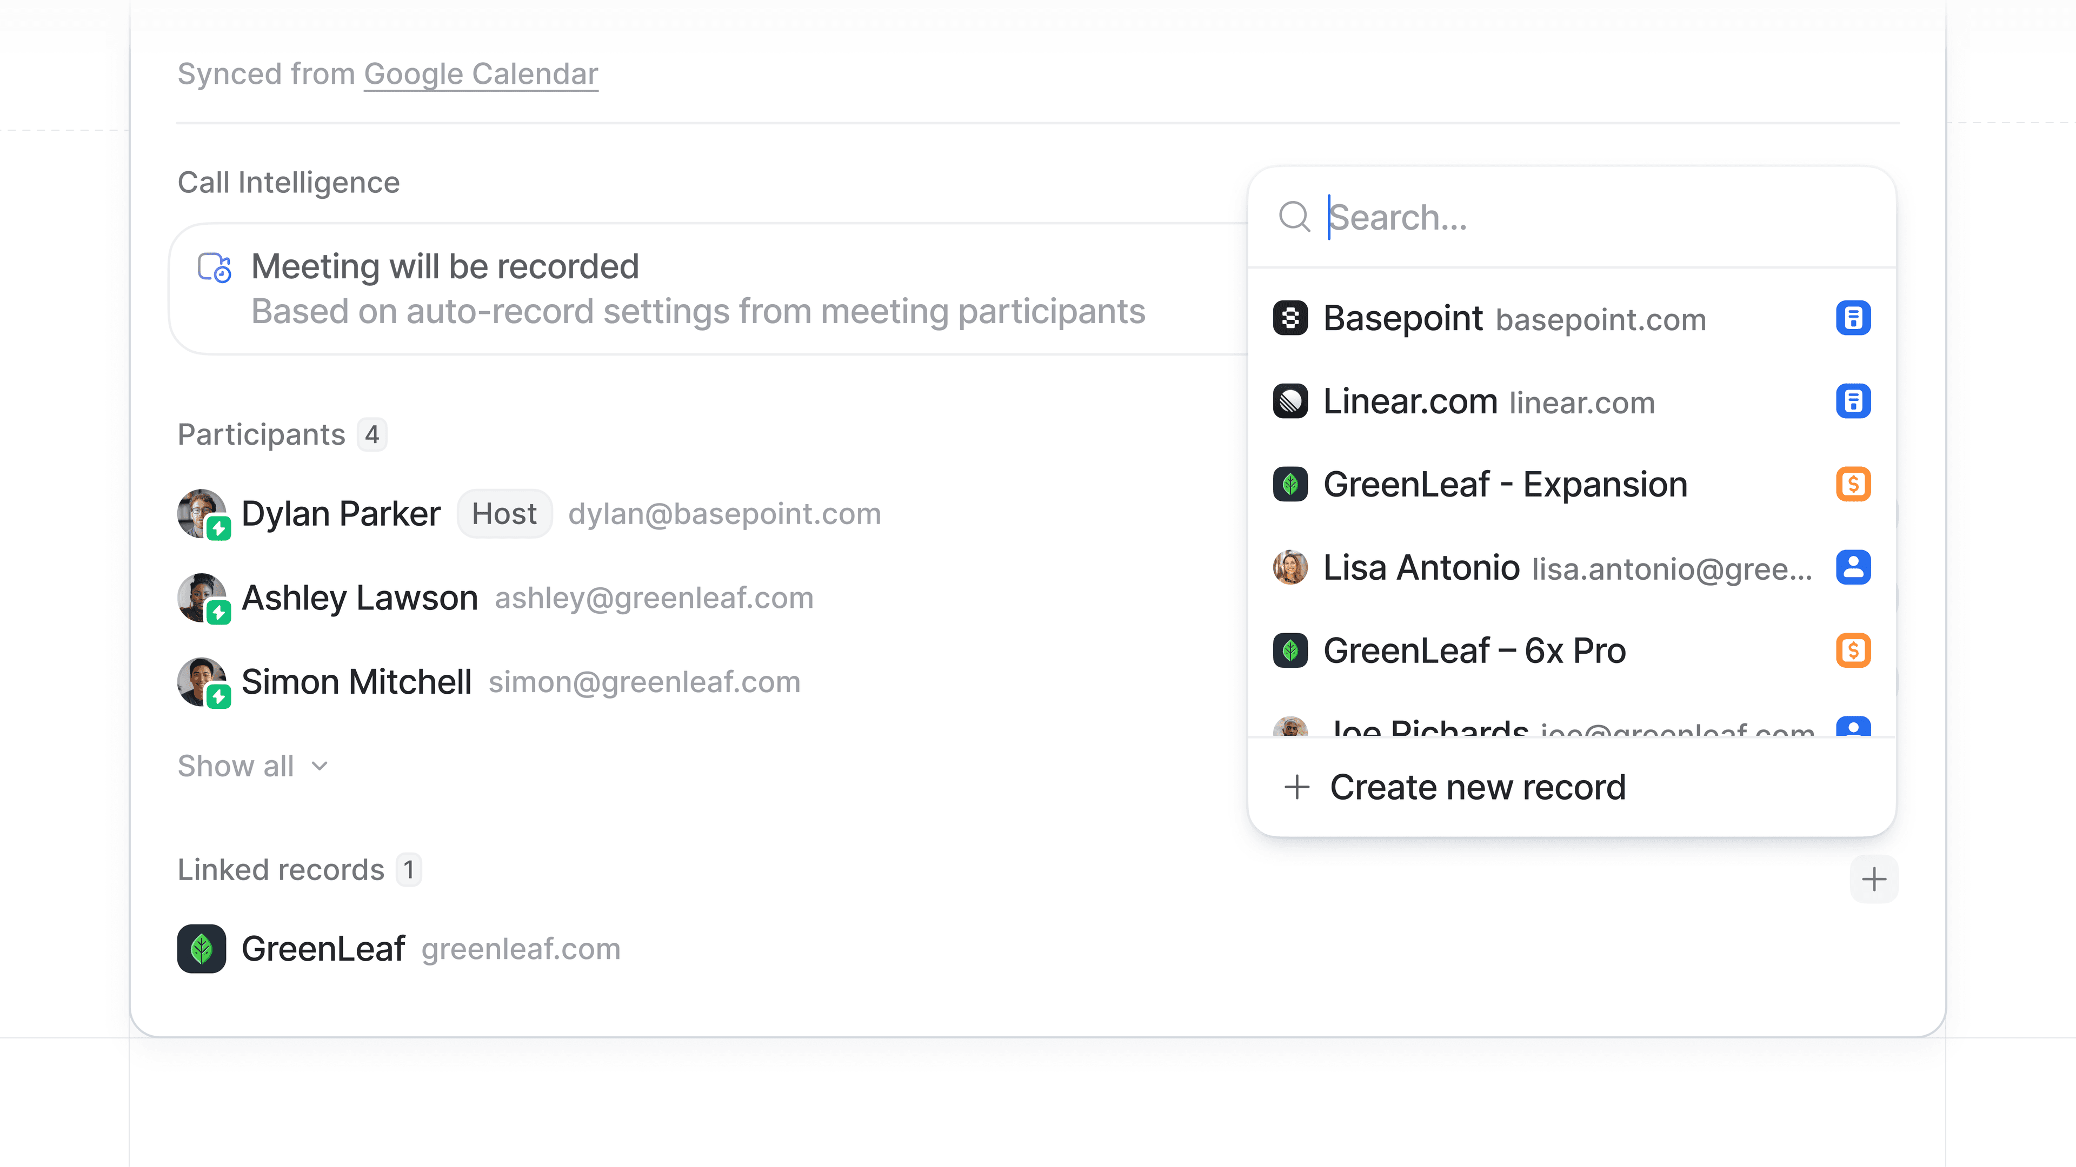Open the GreenLeaf linked record

point(399,949)
